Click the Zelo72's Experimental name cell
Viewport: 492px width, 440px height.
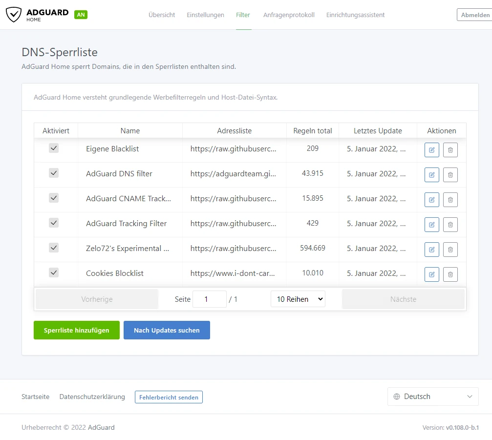(128, 249)
